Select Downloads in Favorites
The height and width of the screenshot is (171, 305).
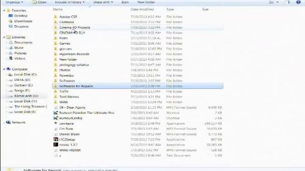click(x=23, y=21)
